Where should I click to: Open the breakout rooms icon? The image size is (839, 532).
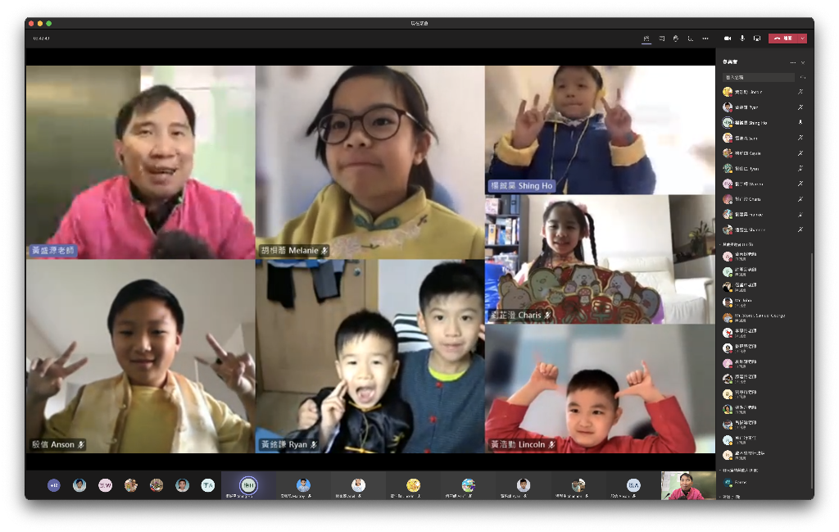coord(690,39)
